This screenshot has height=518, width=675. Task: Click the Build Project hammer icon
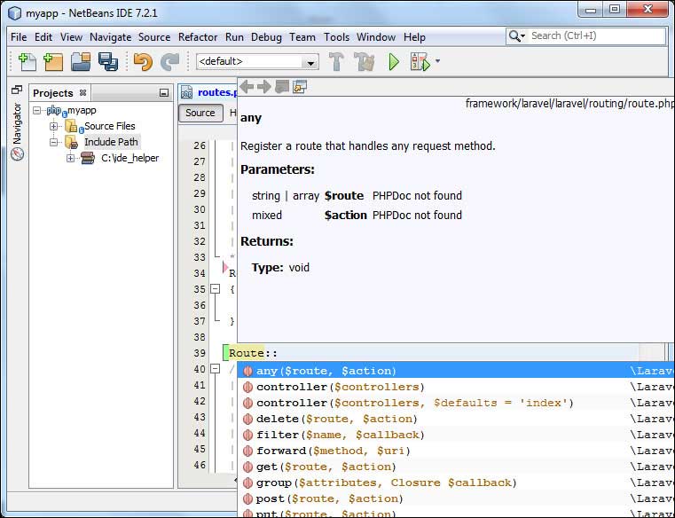click(336, 62)
